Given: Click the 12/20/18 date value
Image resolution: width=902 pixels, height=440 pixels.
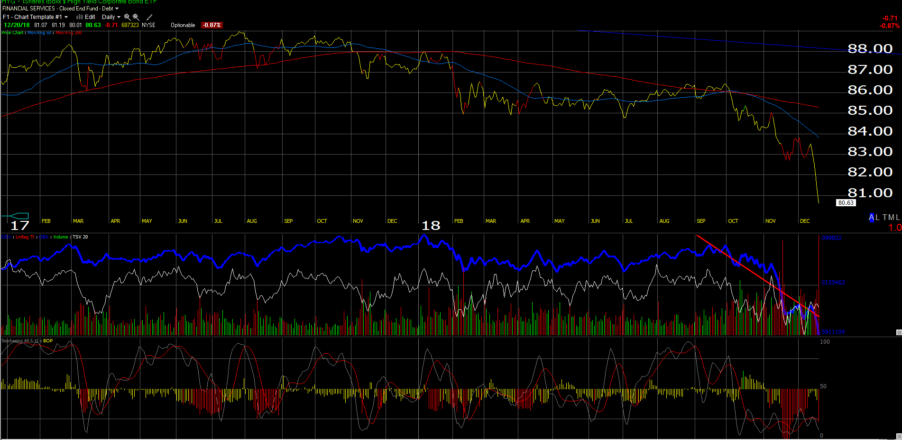Looking at the screenshot, I should coord(17,25).
